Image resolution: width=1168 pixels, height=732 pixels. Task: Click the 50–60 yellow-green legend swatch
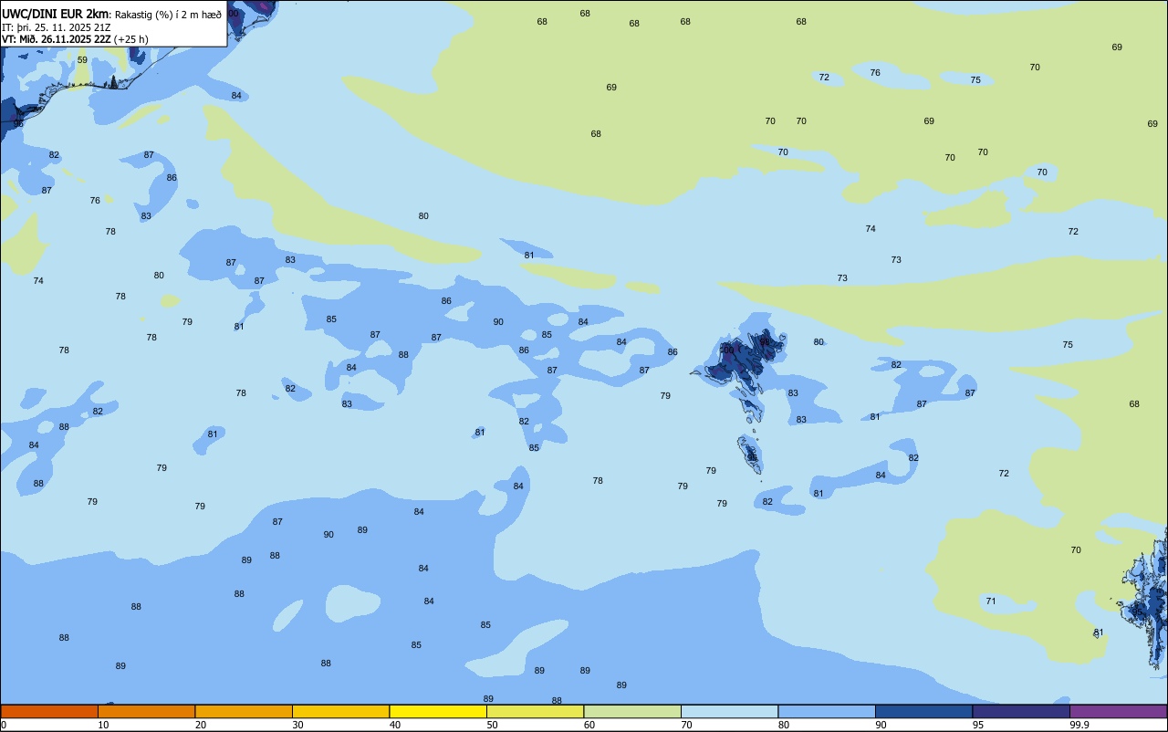[x=536, y=711]
